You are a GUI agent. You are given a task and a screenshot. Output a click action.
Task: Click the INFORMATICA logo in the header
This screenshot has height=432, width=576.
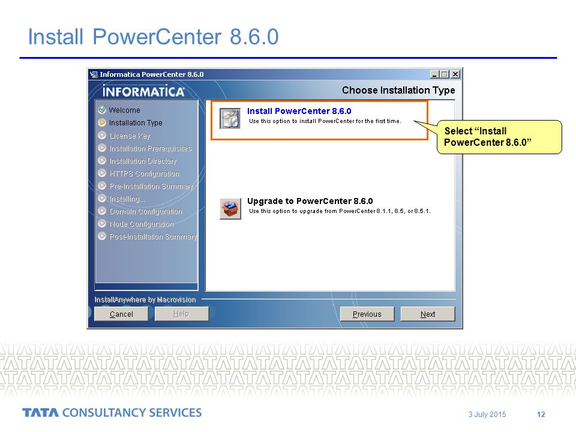(143, 91)
